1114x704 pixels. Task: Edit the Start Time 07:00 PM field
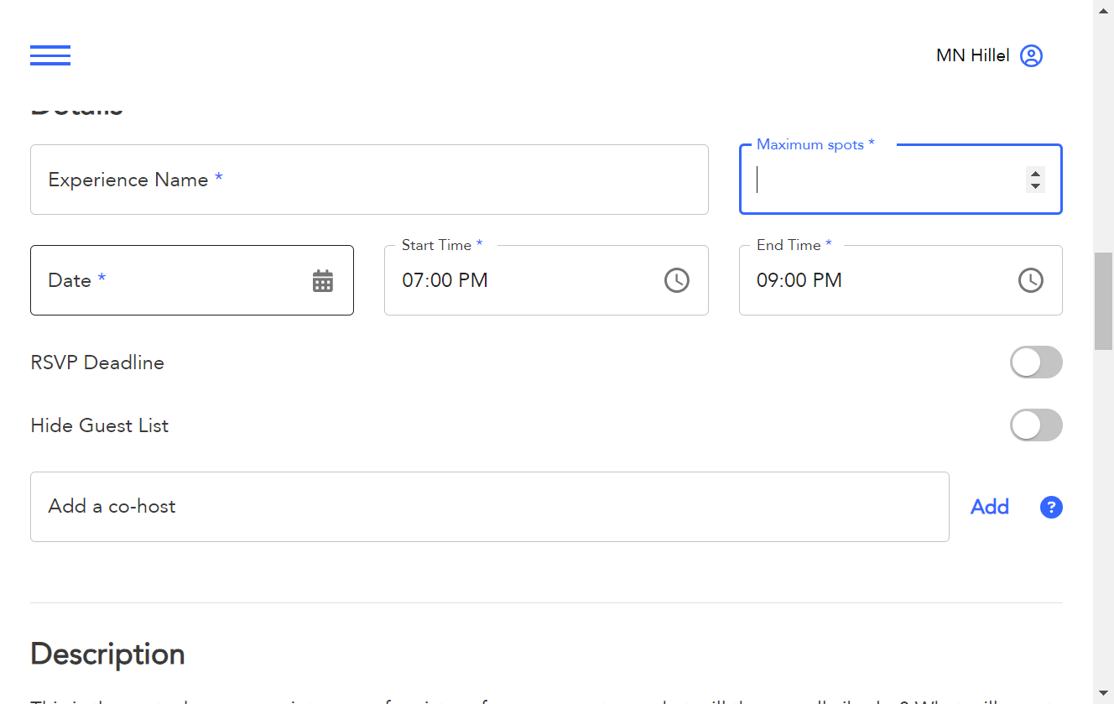tap(546, 280)
